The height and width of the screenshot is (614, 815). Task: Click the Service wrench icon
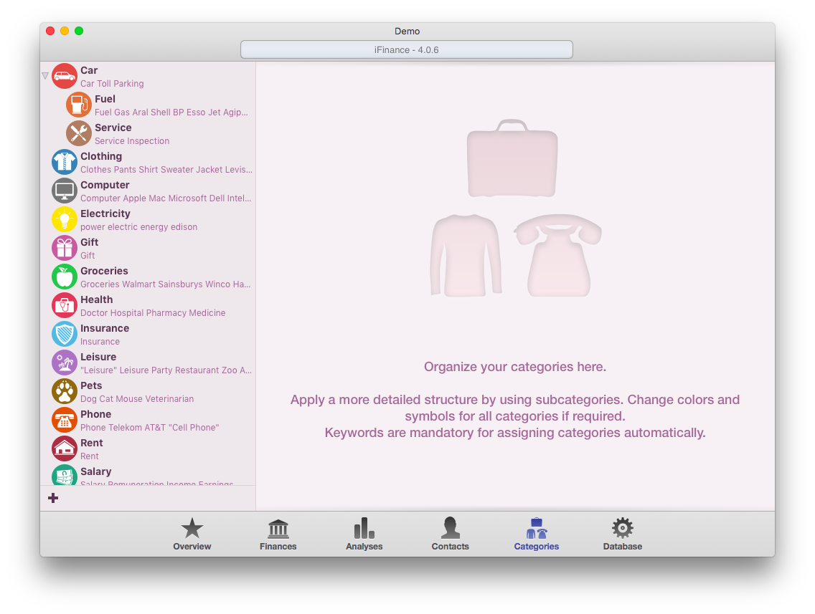click(x=79, y=133)
